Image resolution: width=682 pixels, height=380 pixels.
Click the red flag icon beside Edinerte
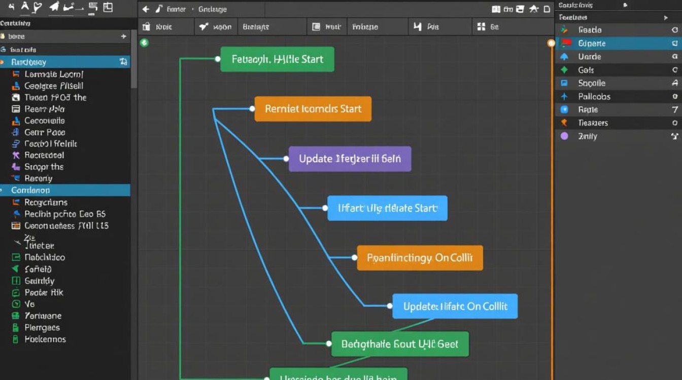pyautogui.click(x=565, y=44)
